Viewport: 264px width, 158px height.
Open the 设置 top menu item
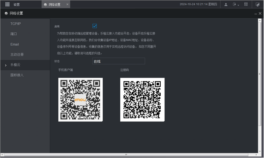click(16, 4)
